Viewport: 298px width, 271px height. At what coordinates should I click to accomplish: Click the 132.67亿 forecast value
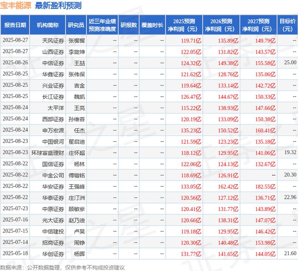(x=265, y=164)
